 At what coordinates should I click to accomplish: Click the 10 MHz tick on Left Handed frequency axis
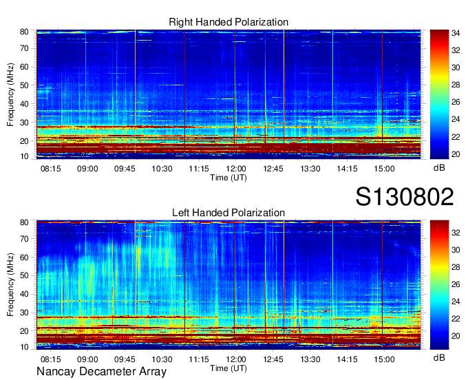tap(24, 347)
